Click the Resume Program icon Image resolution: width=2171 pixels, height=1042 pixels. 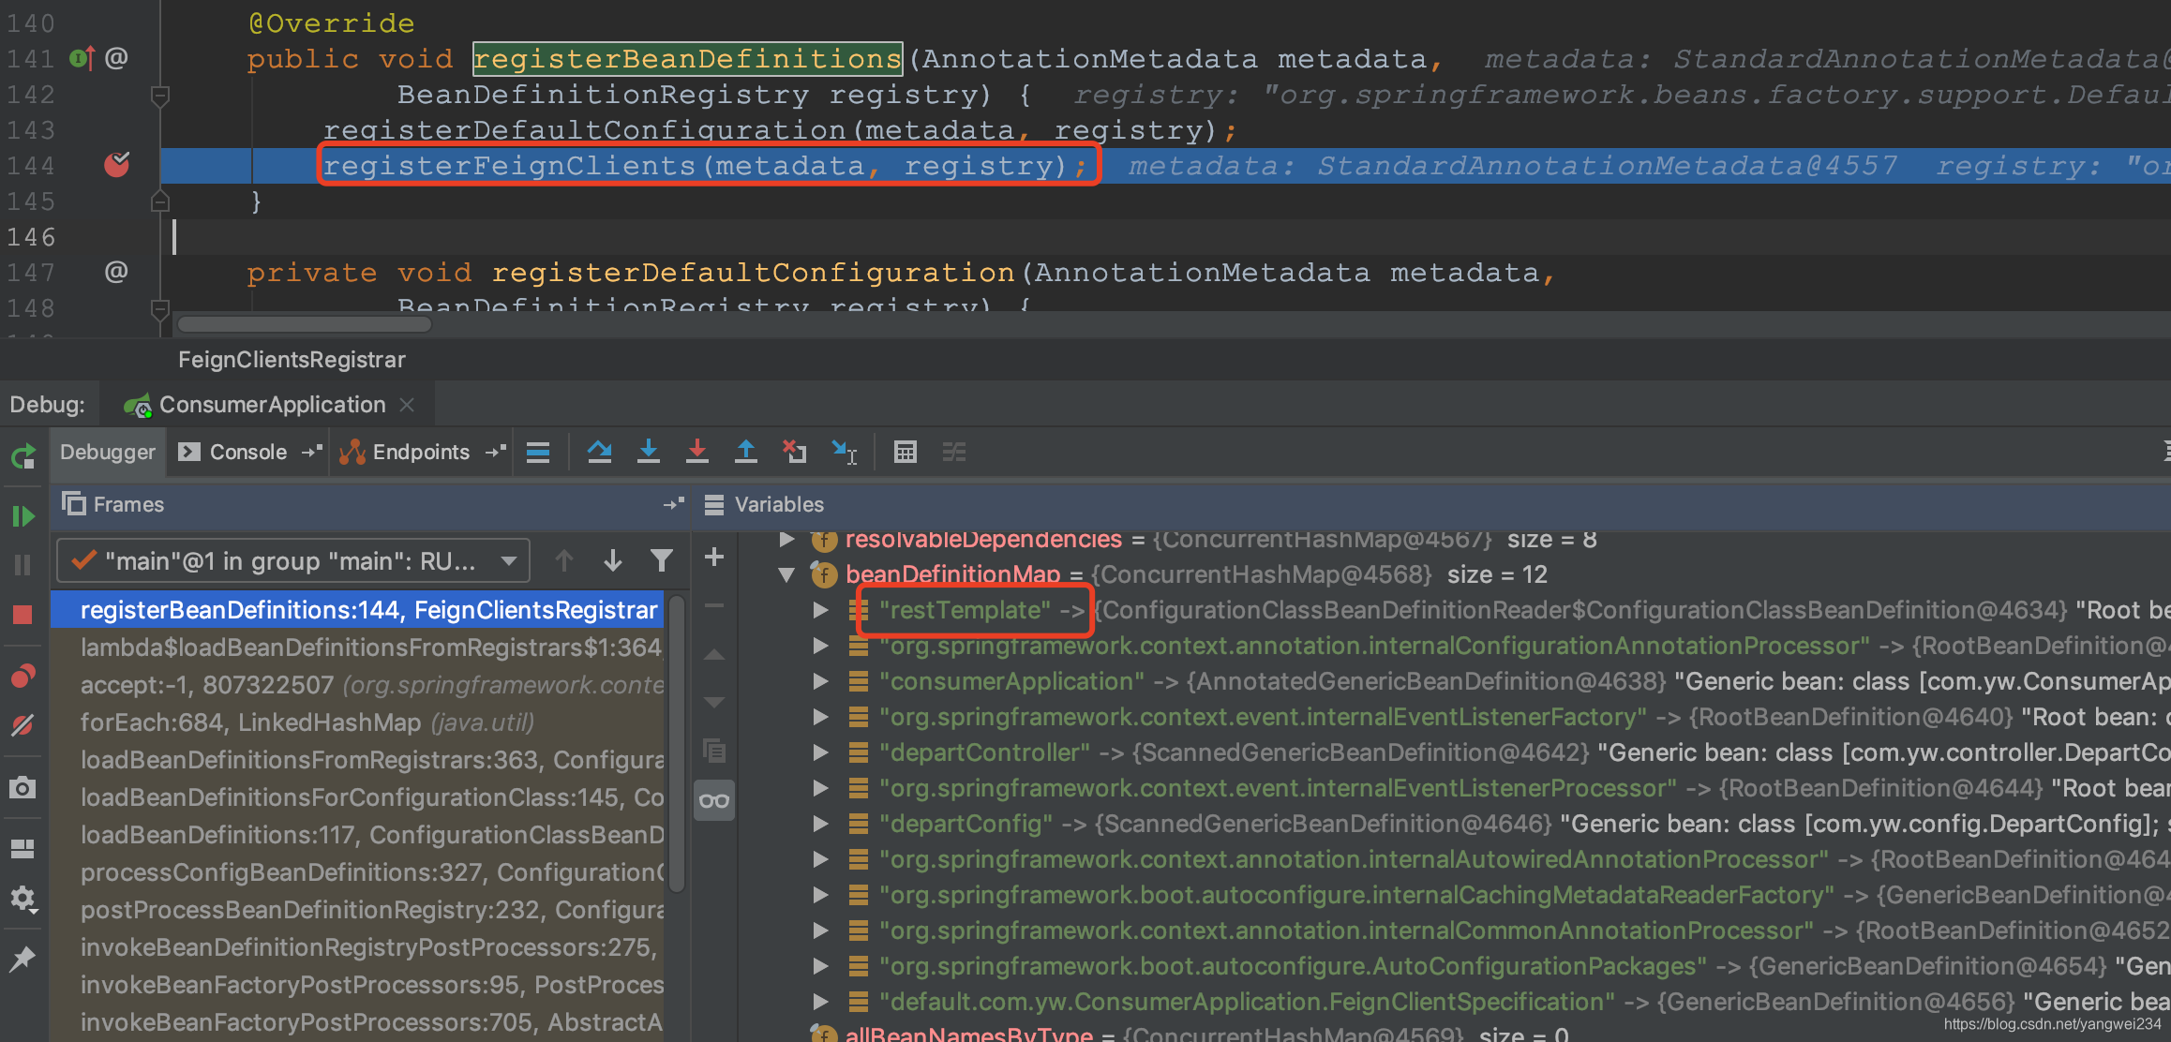point(23,516)
